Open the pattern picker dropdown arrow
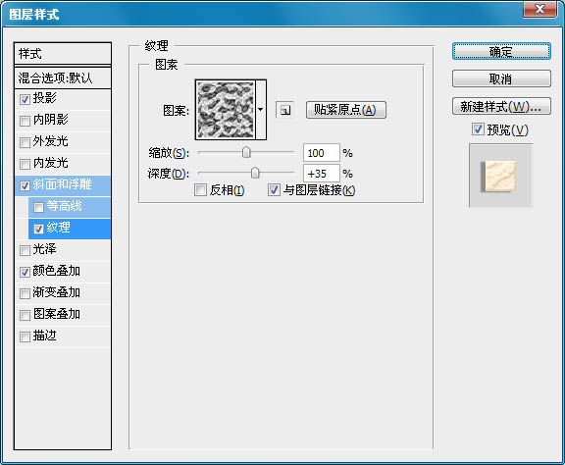This screenshot has height=465, width=565. tap(261, 110)
